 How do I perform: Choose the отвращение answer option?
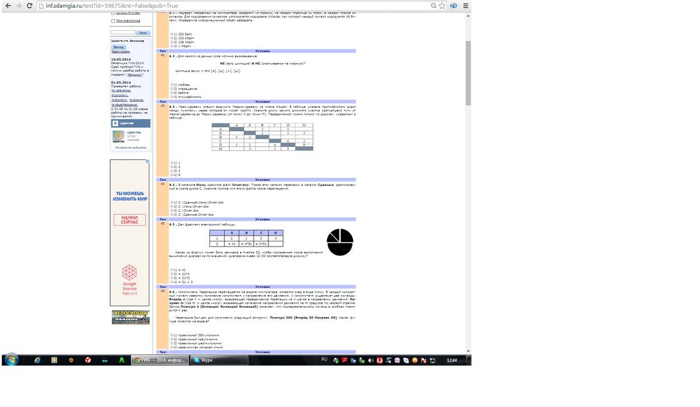pos(173,89)
